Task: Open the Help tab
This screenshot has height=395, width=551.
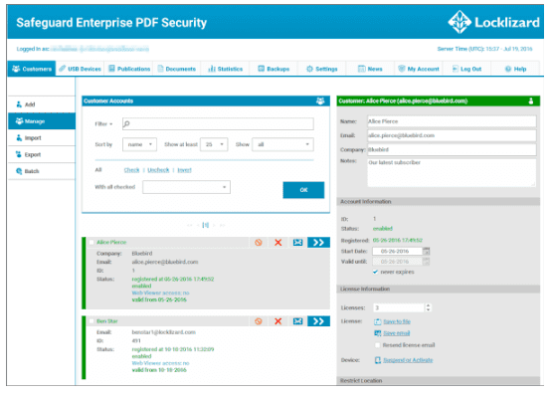Action: coord(515,69)
